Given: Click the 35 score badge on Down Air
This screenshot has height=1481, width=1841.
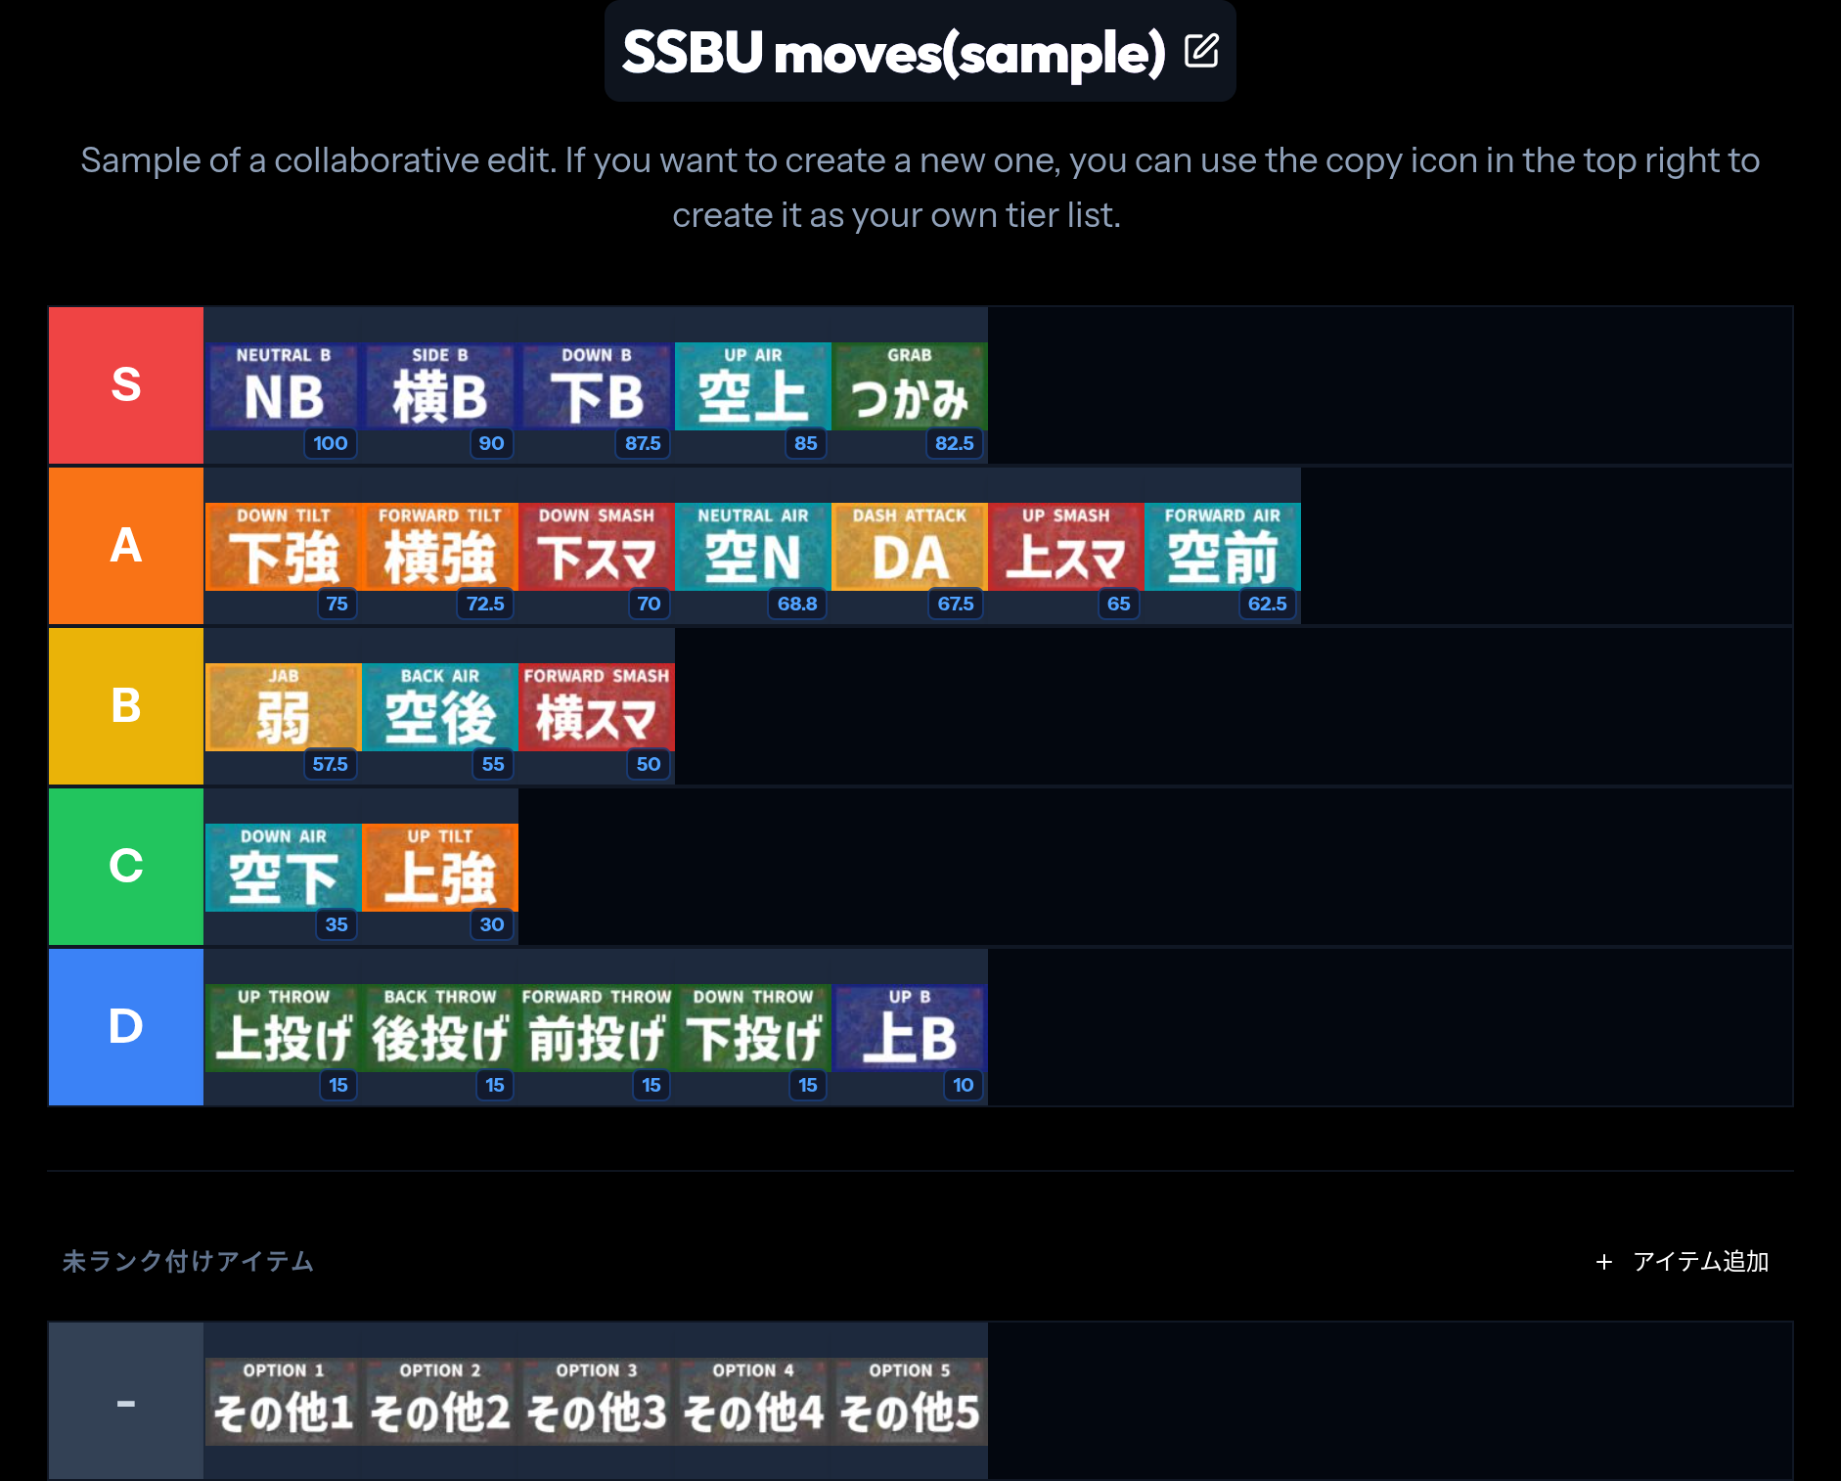Looking at the screenshot, I should (337, 924).
